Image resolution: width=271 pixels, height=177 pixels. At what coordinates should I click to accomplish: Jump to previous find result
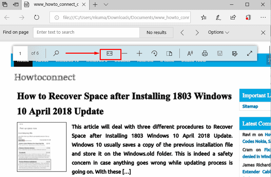pyautogui.click(x=182, y=32)
